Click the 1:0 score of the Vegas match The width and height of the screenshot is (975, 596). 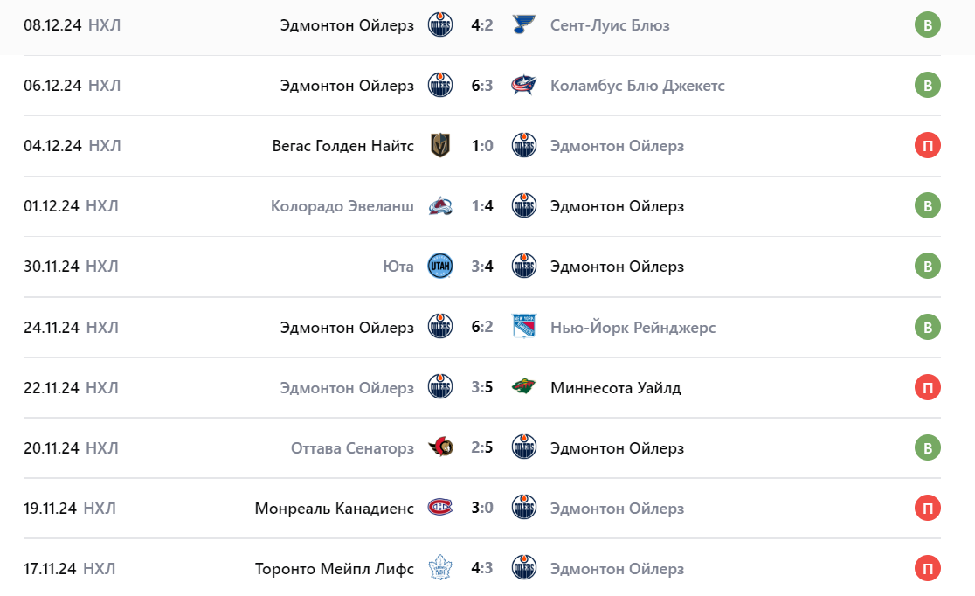pyautogui.click(x=482, y=145)
